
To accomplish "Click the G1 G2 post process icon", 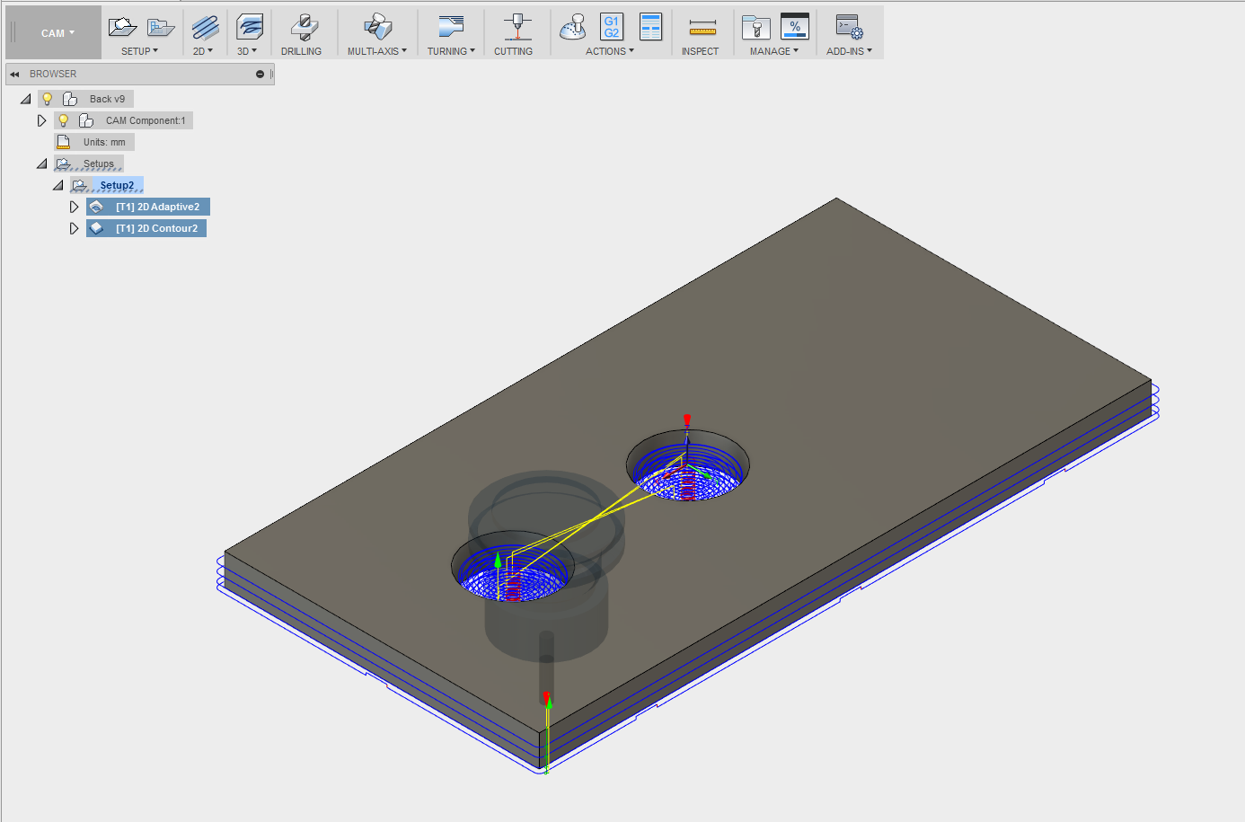I will click(x=611, y=28).
